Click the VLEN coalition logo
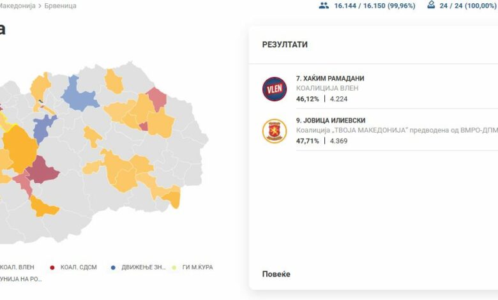 tap(275, 89)
